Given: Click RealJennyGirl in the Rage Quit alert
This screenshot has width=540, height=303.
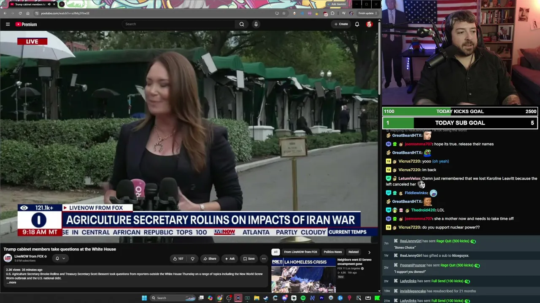Looking at the screenshot, I should (410, 241).
